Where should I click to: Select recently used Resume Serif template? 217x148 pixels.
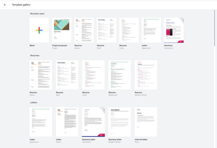pos(107,30)
